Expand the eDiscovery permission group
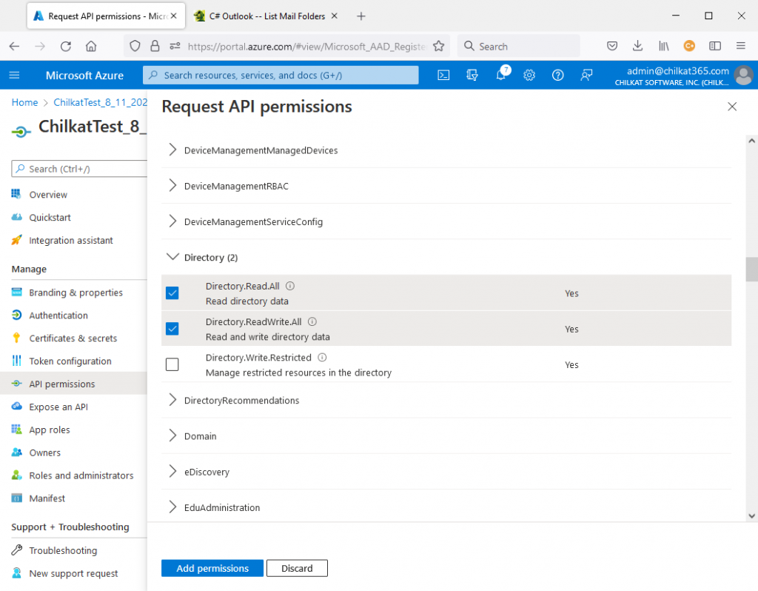The image size is (758, 591). pos(172,472)
